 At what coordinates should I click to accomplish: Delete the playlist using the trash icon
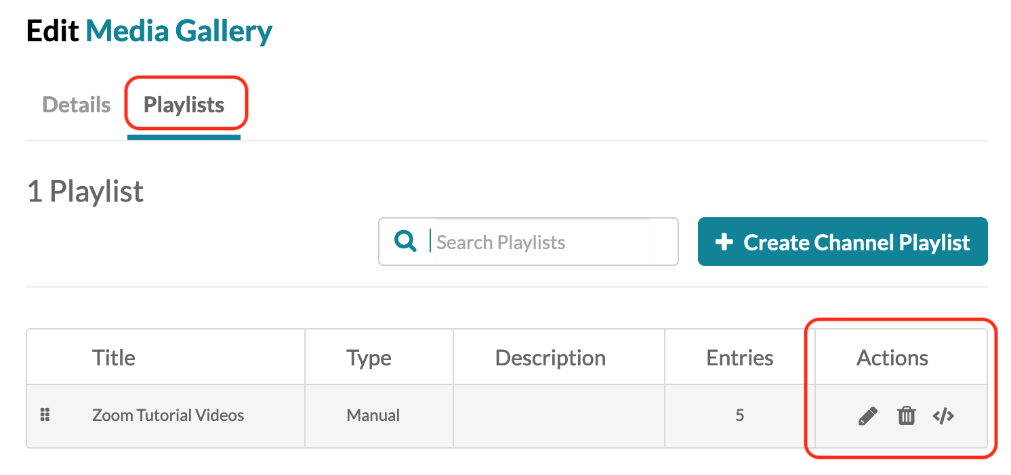pyautogui.click(x=906, y=416)
